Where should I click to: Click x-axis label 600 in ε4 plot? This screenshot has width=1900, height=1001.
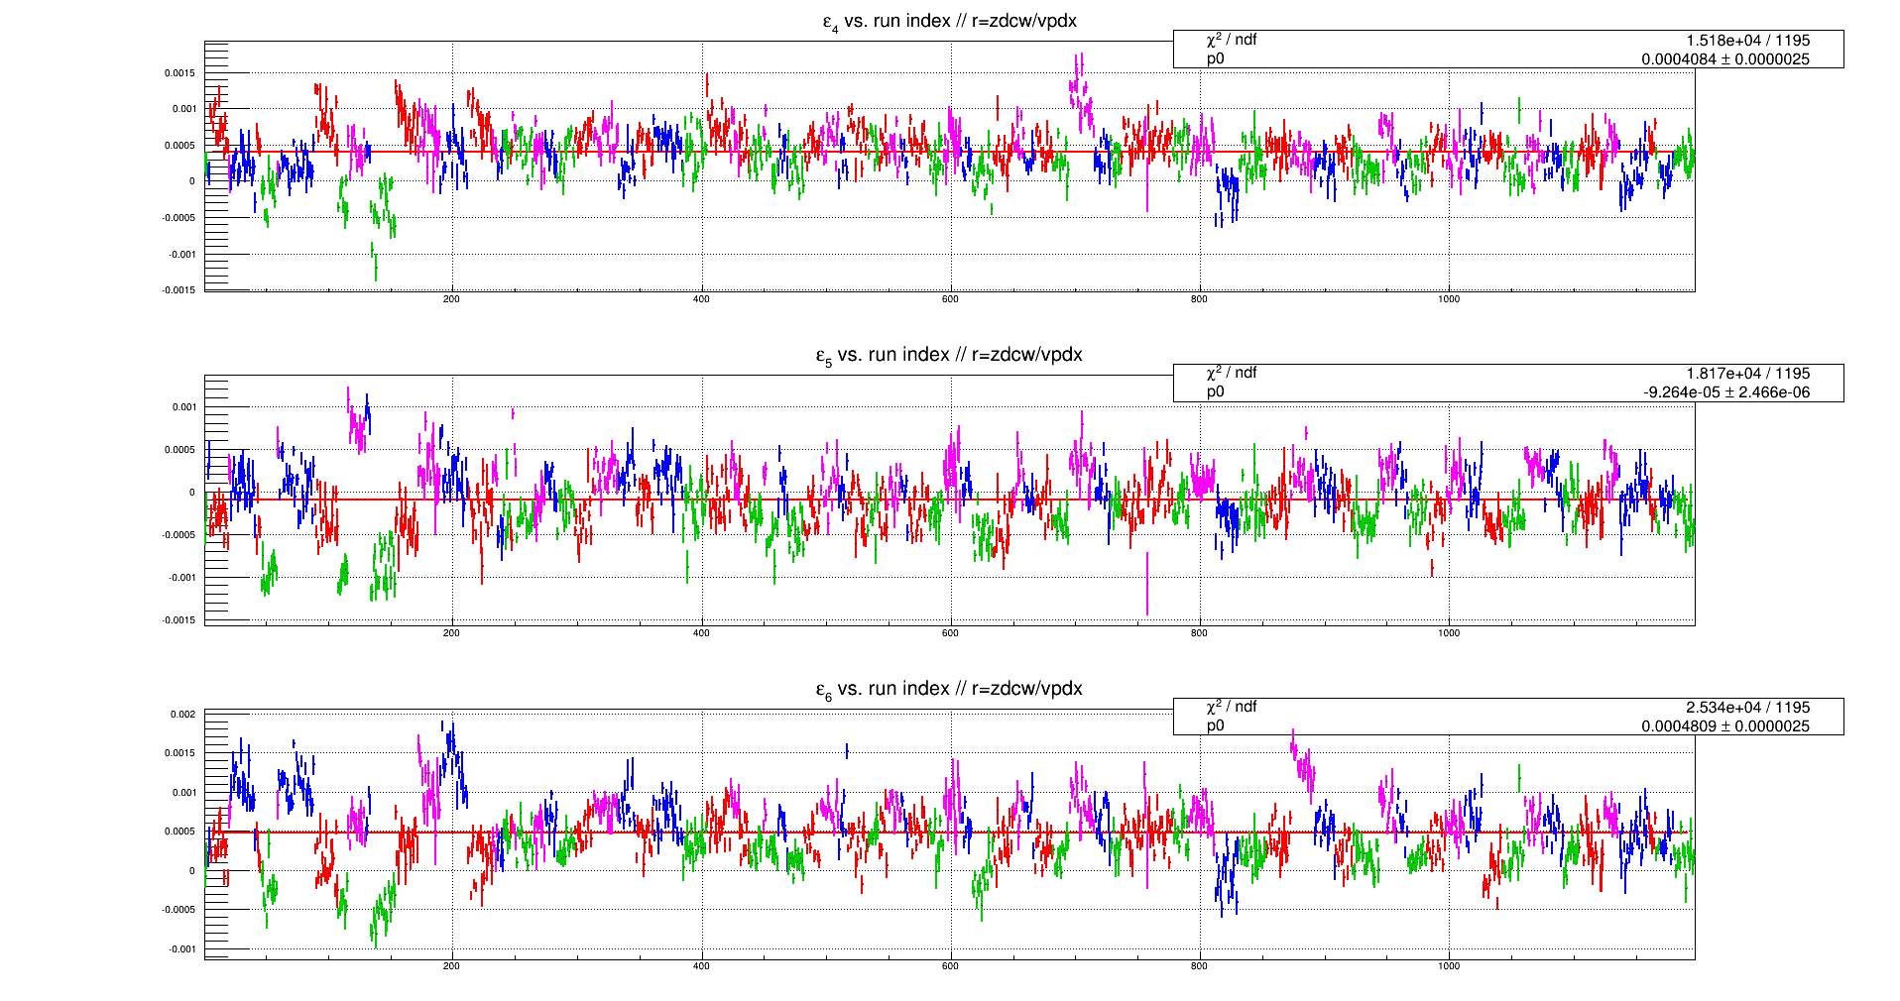(x=950, y=299)
